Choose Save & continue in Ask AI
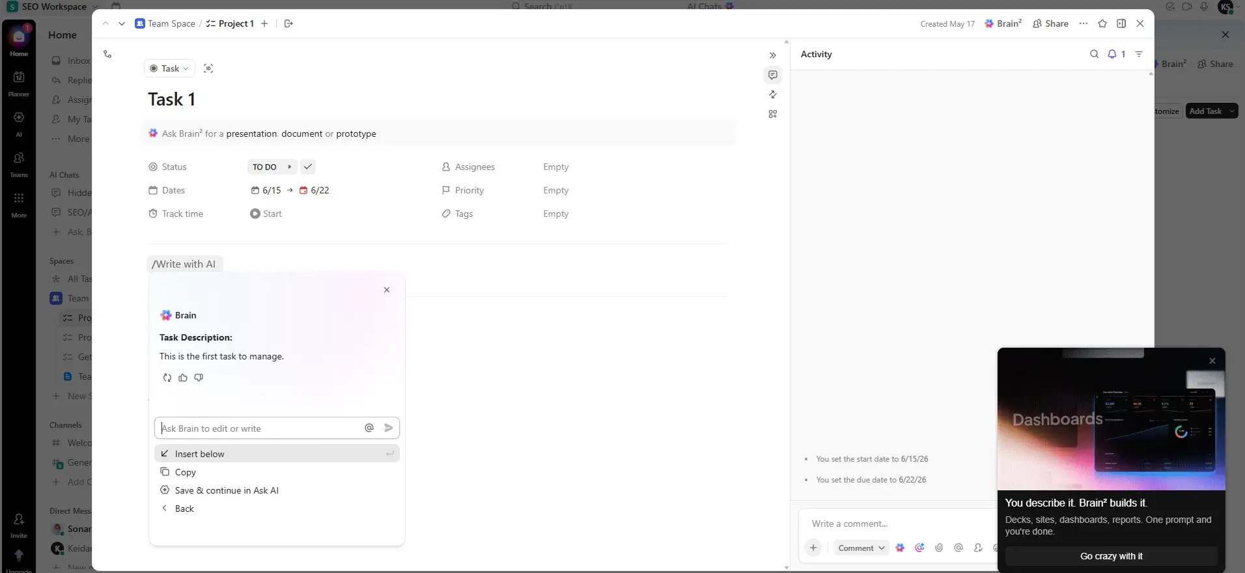This screenshot has width=1245, height=573. pos(277,490)
